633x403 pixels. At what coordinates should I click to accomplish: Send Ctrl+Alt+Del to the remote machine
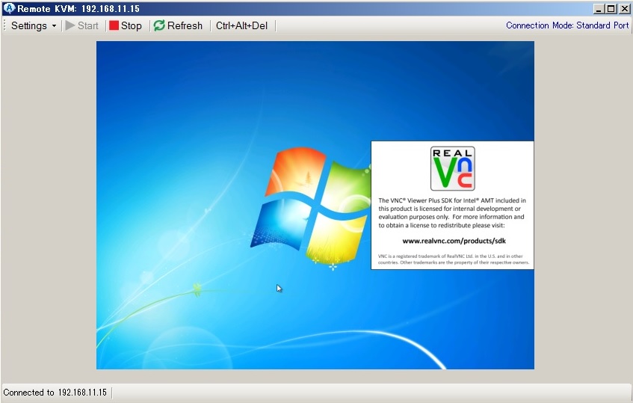click(x=241, y=26)
